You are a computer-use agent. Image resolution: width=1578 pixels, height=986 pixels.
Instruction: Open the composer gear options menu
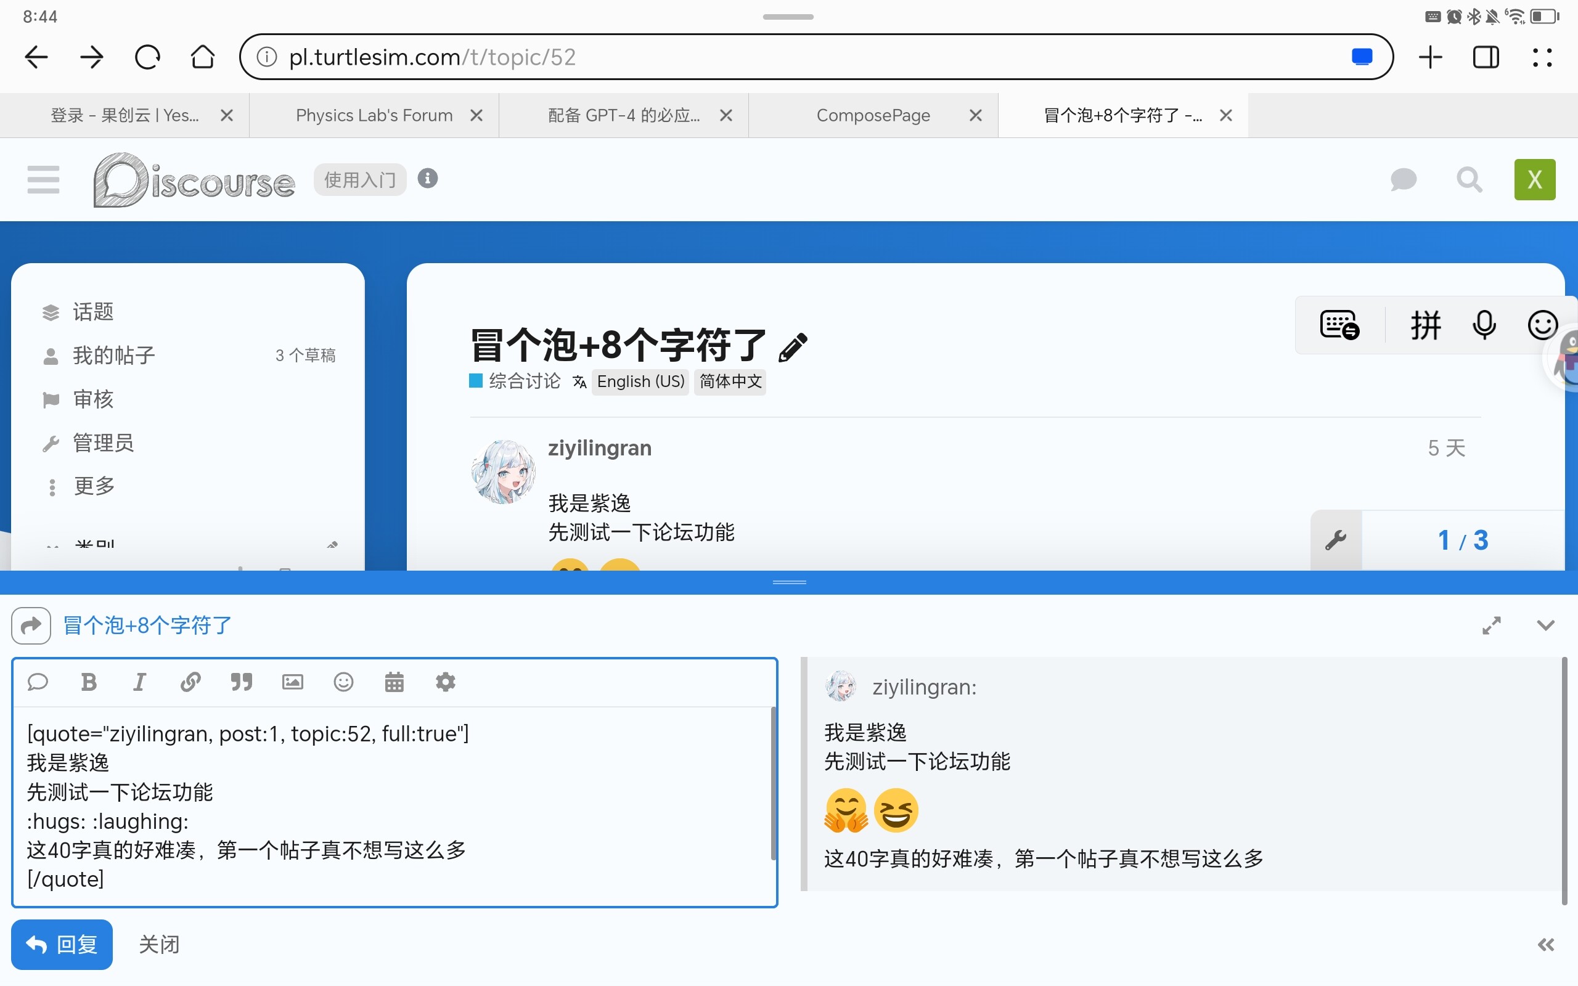(x=446, y=682)
